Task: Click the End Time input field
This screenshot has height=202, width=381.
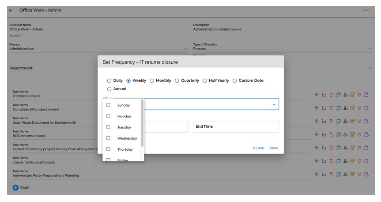Action: click(236, 127)
